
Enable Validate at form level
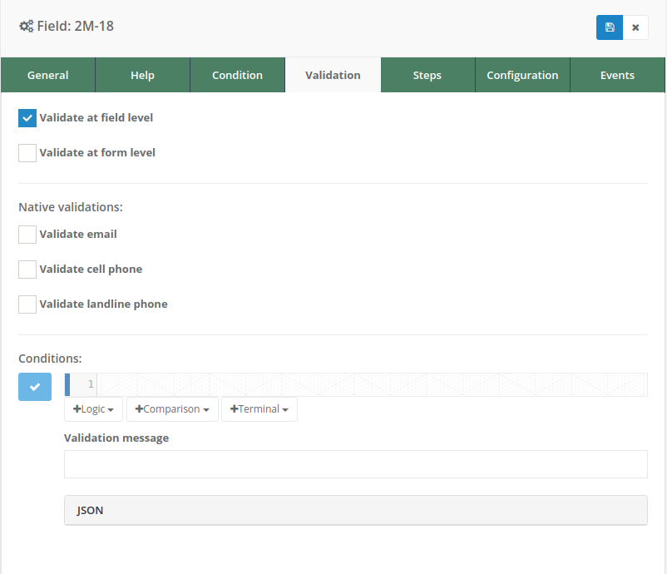point(27,153)
